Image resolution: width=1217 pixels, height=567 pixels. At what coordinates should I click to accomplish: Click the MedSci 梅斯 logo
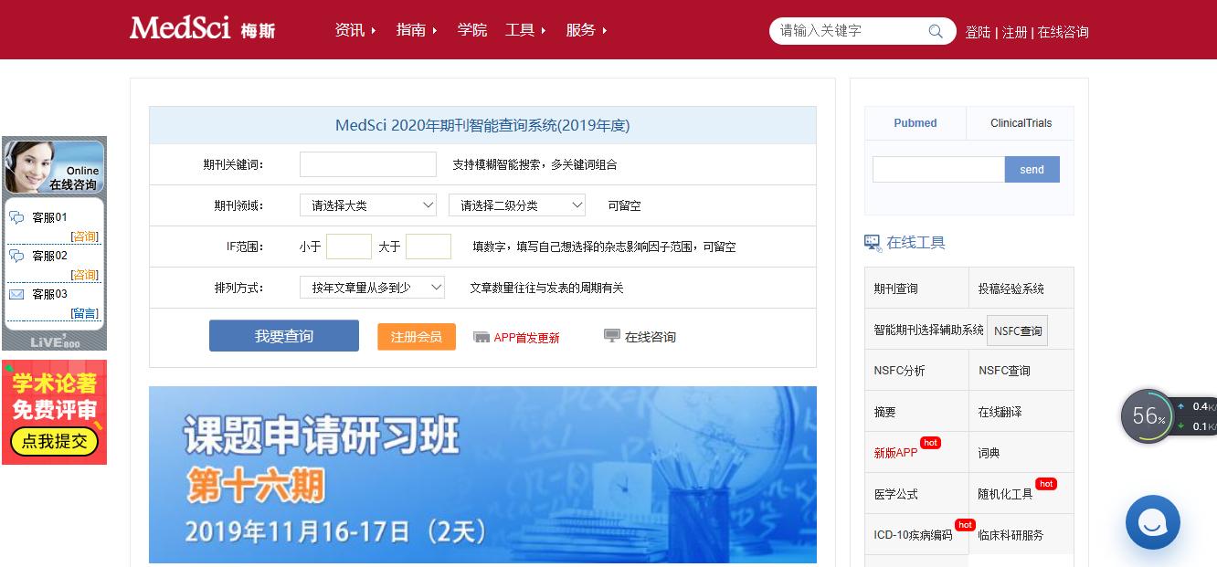click(x=201, y=28)
